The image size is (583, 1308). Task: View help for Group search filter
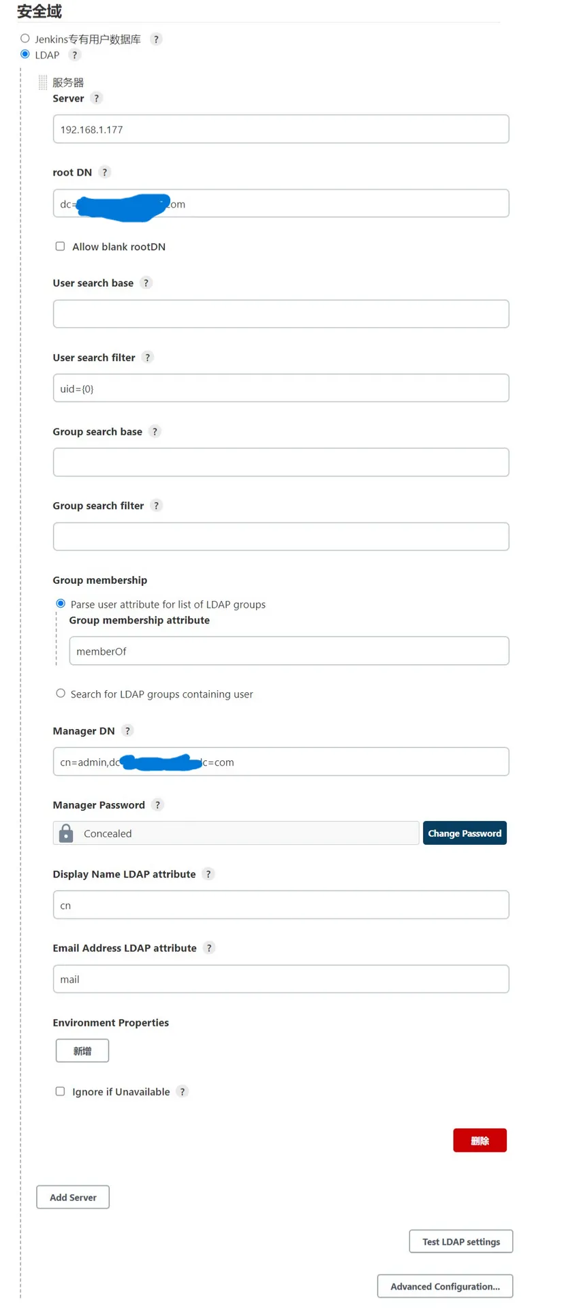[x=156, y=505]
